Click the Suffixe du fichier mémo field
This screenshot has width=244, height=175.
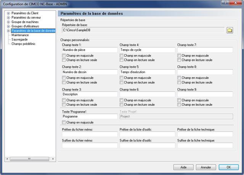point(90,145)
